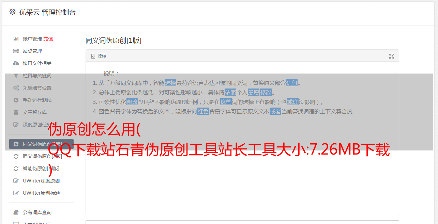The image size is (438, 224).
Task: Click the gear icon beside 优采云 管理控制台
Action: (13, 12)
